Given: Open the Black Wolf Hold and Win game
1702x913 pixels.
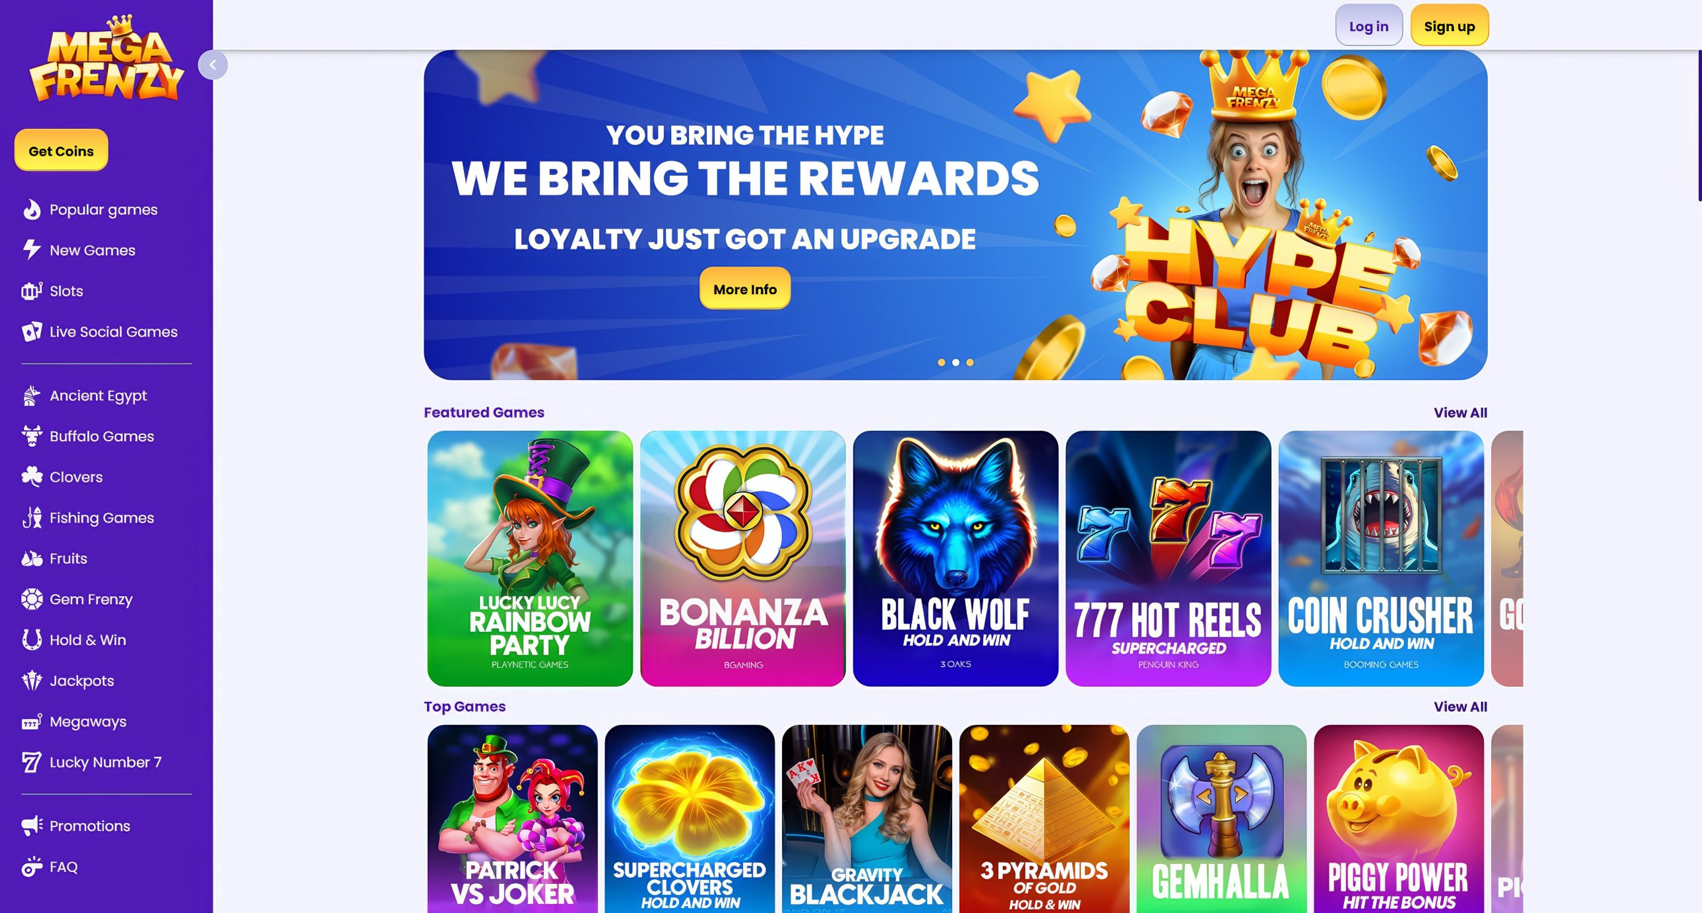Looking at the screenshot, I should 956,559.
